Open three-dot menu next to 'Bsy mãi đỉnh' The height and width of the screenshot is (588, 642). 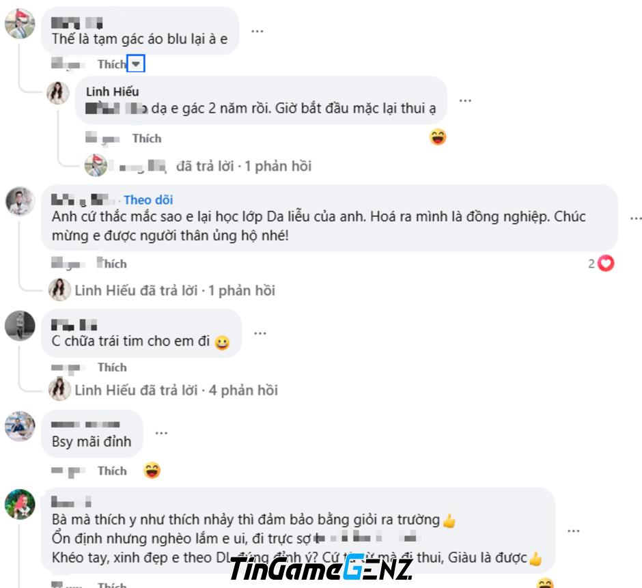pyautogui.click(x=161, y=433)
